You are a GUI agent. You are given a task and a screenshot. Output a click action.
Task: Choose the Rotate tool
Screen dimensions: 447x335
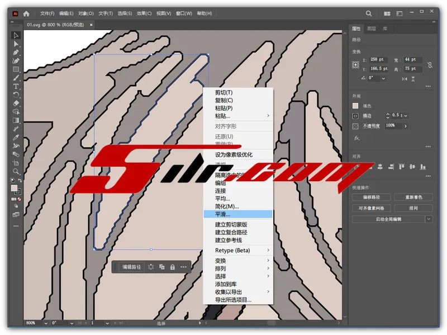16,95
